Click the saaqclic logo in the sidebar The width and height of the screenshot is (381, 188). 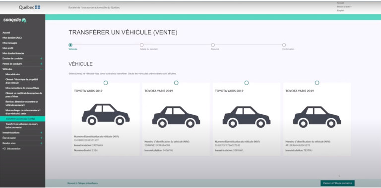coord(15,20)
